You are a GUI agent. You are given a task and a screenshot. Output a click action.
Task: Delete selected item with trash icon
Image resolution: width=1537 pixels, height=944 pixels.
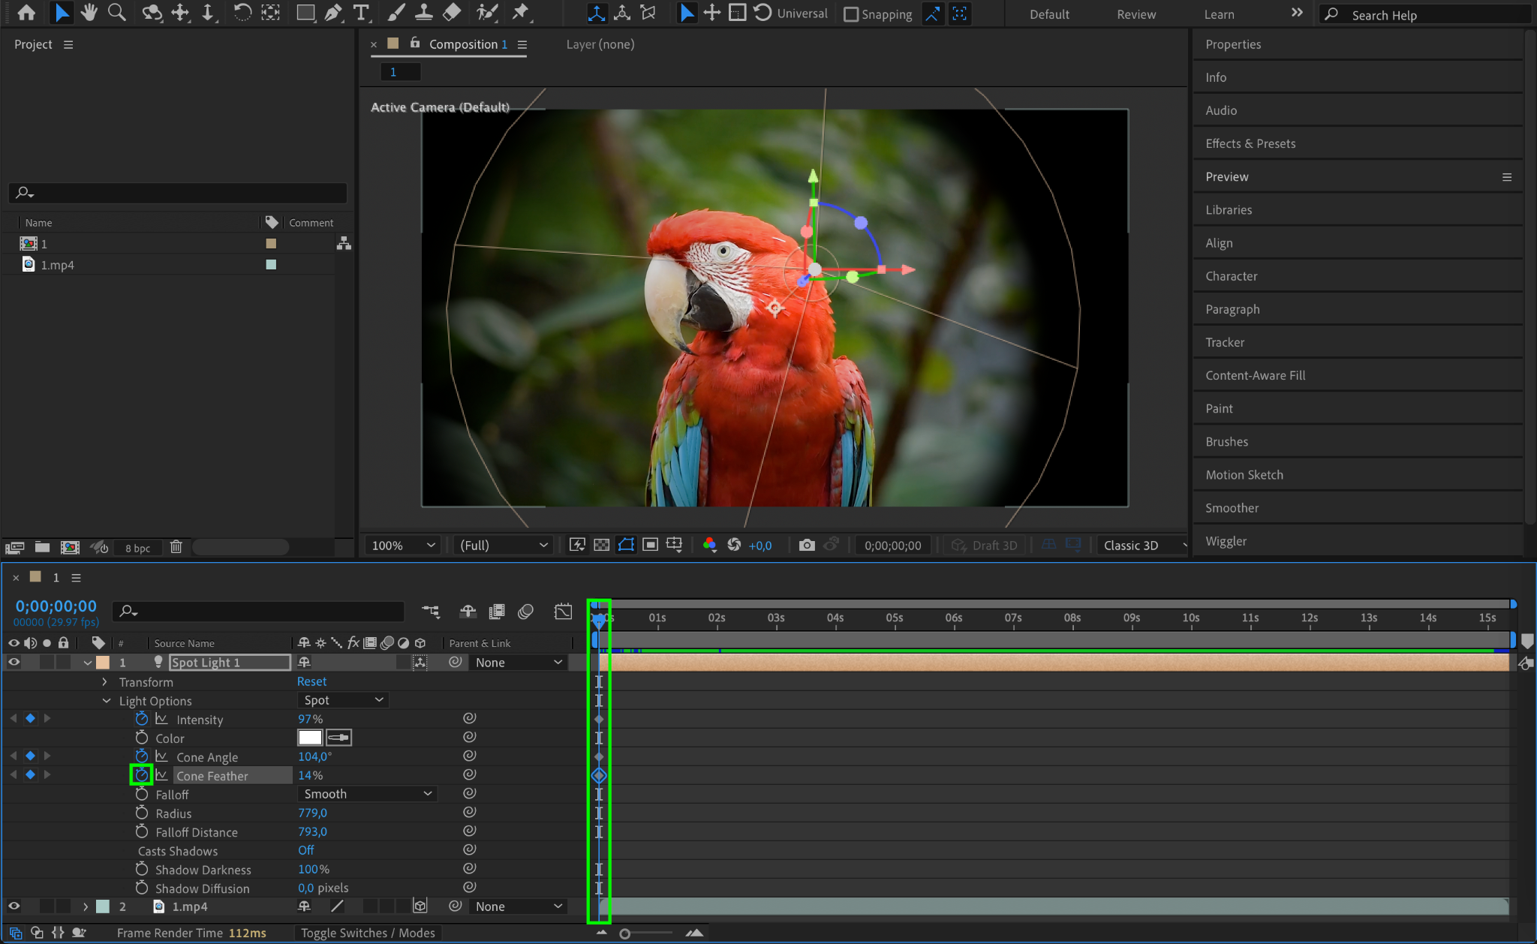(x=176, y=547)
